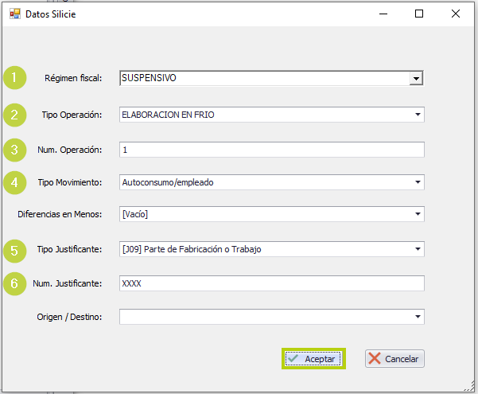Click the Num. Justificante field with XXXX
478x394 pixels.
272,283
